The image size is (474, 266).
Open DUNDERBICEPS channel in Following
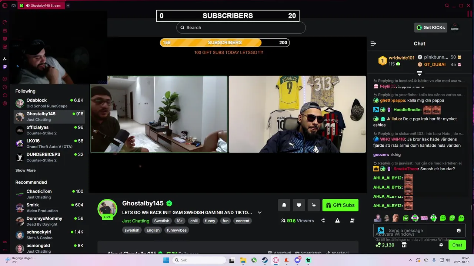(50, 157)
